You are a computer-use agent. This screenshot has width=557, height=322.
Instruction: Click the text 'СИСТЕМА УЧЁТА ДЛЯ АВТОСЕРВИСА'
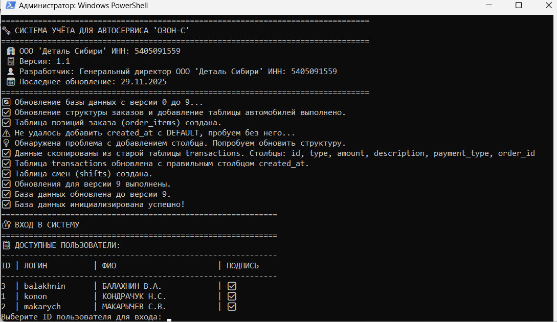81,31
